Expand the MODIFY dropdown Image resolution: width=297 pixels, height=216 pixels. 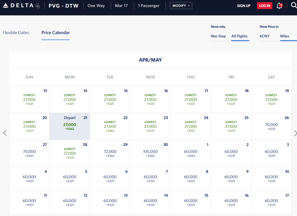[x=181, y=6]
